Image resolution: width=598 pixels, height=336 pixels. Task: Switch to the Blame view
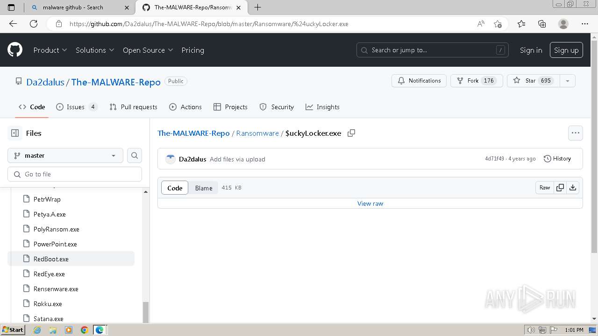(204, 188)
